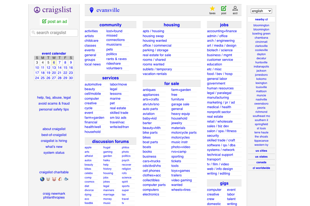This screenshot has height=206, width=310.
Task: Open the services section header
Action: pyautogui.click(x=110, y=78)
